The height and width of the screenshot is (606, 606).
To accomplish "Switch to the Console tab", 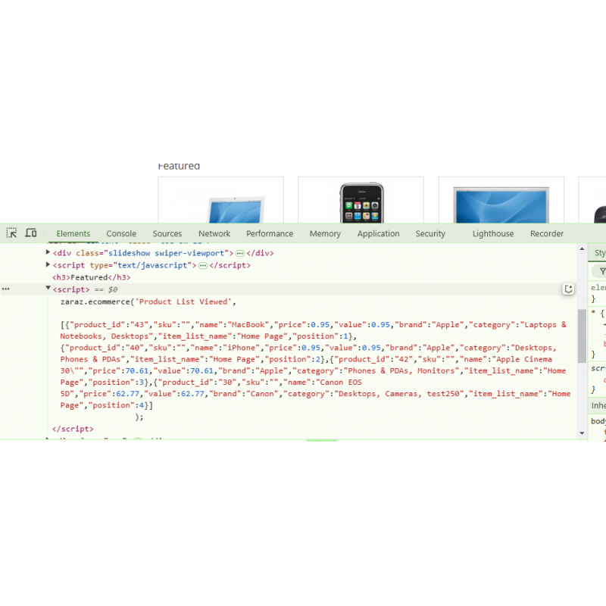I will click(x=121, y=233).
